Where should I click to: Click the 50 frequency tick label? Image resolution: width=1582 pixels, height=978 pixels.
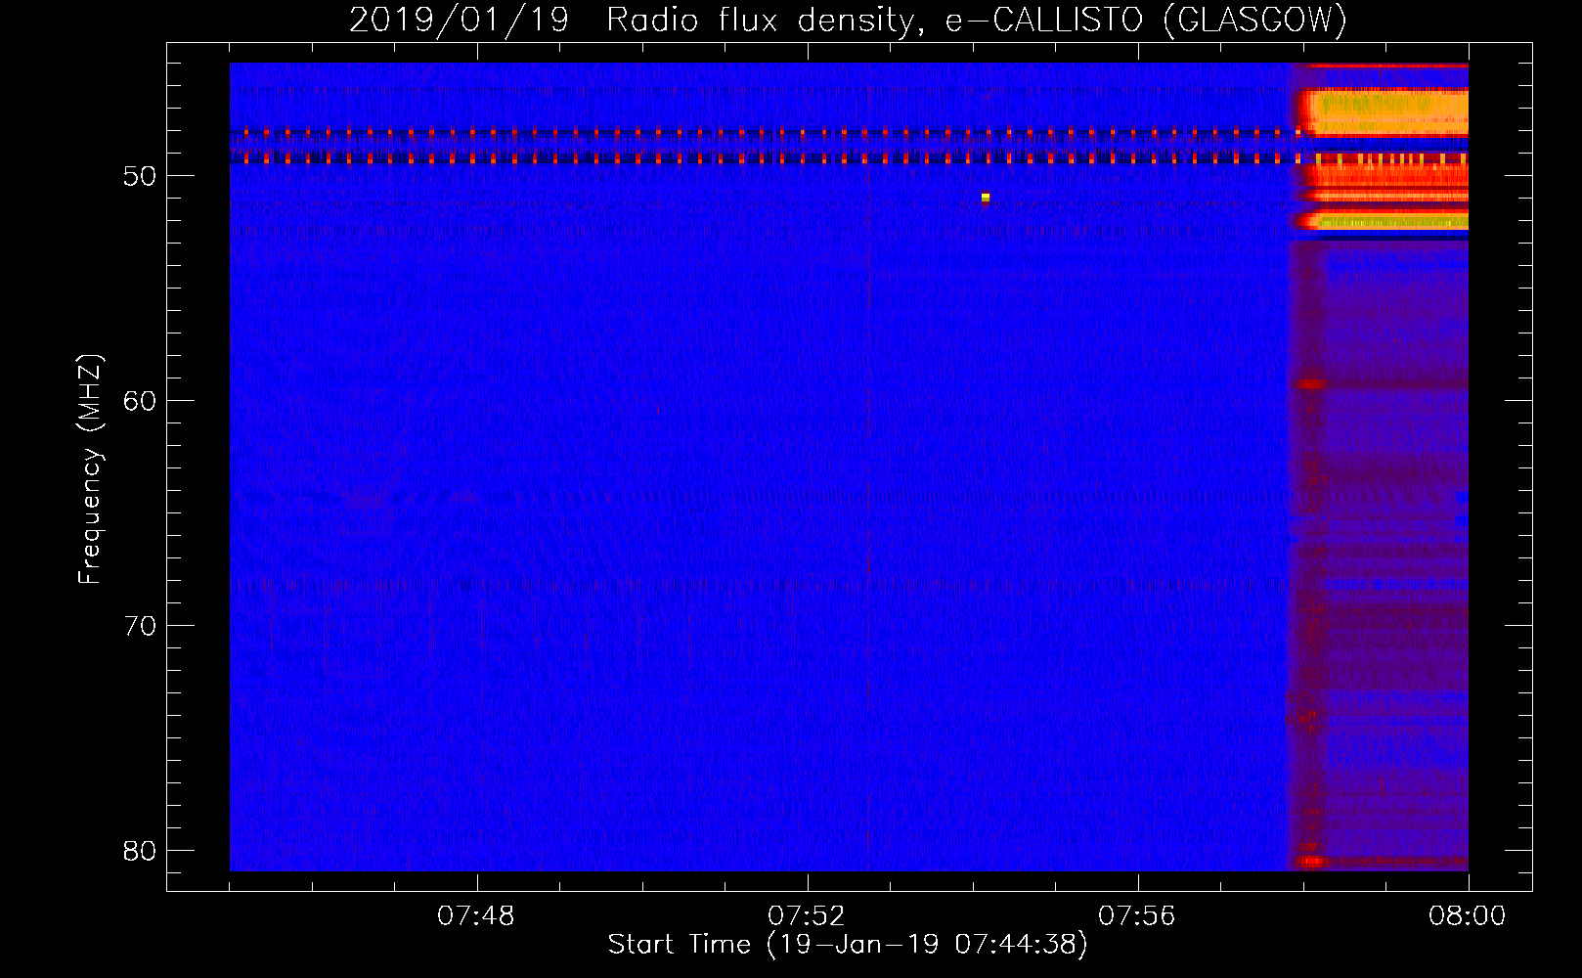point(141,176)
